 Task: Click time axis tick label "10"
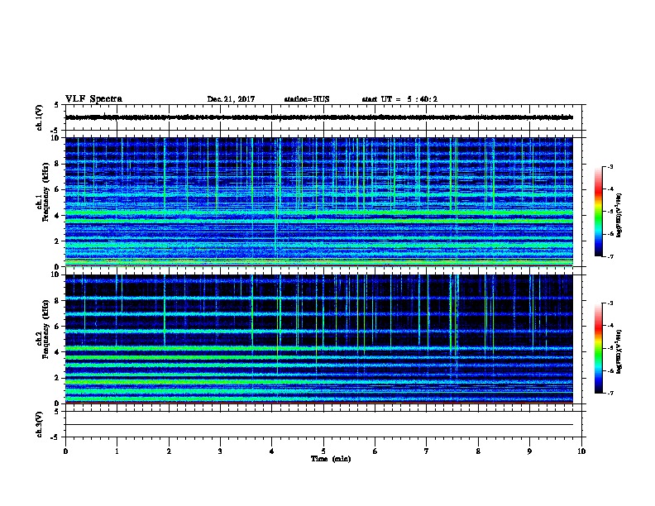point(581,451)
